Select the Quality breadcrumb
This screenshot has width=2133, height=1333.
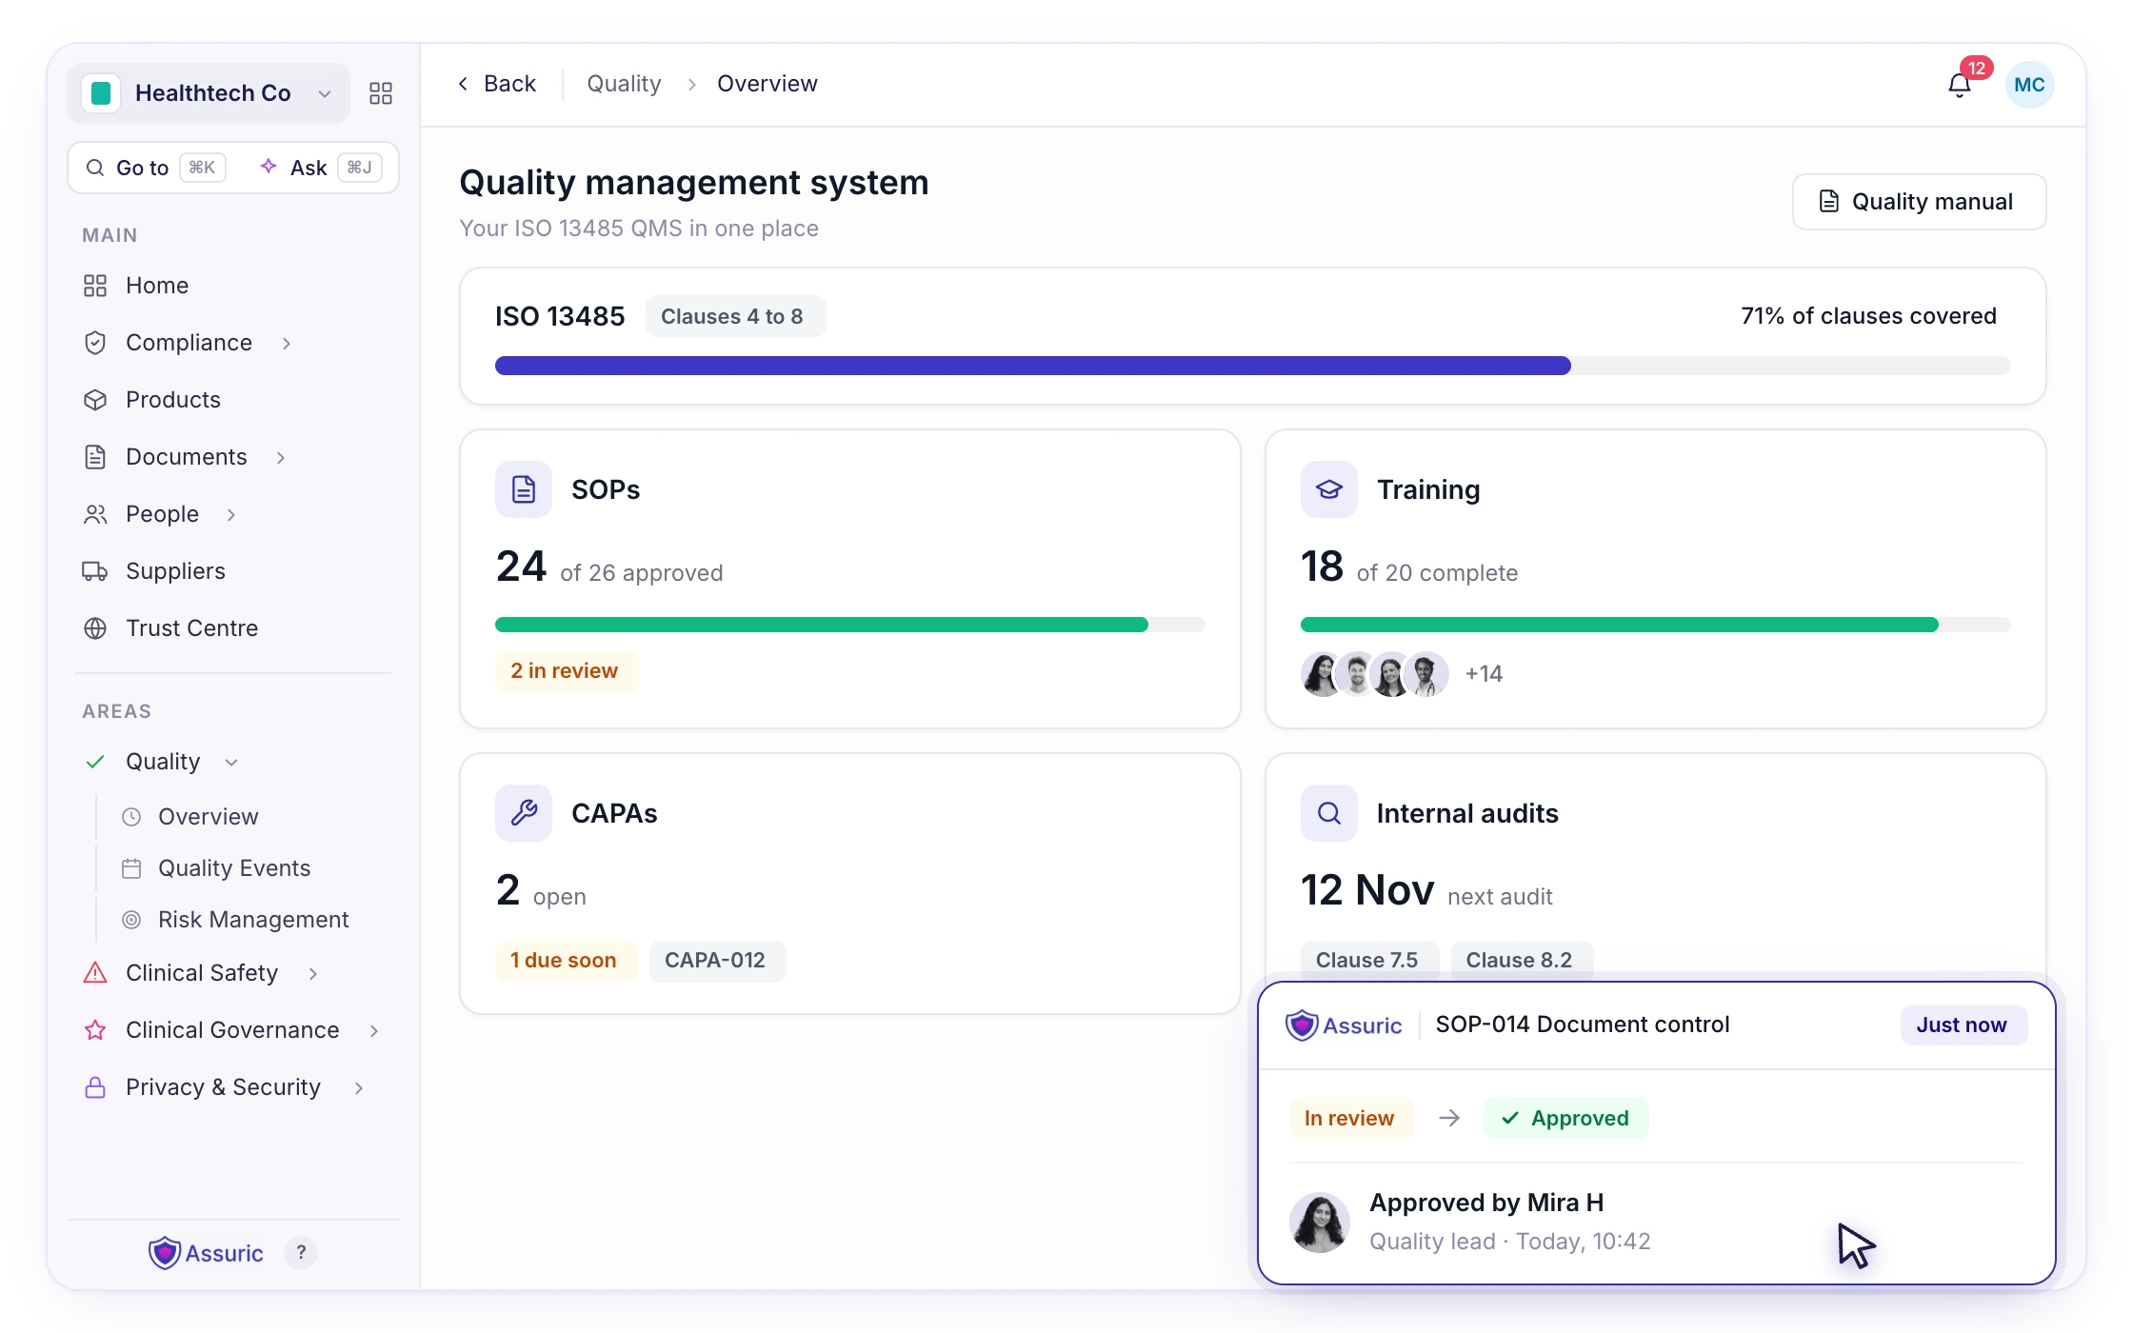click(624, 84)
